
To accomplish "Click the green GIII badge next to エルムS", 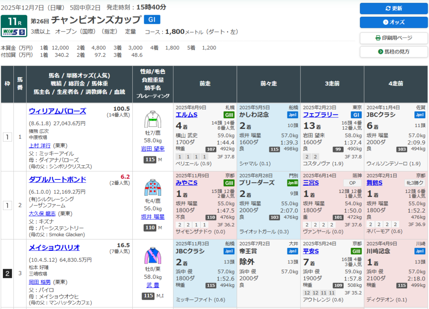I will coord(228,115).
